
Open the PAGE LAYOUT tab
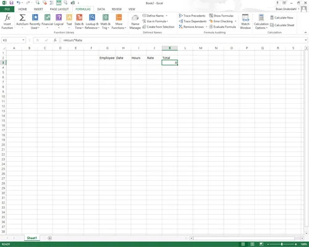point(59,9)
